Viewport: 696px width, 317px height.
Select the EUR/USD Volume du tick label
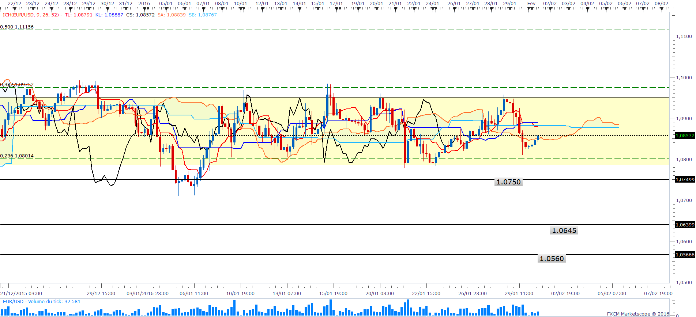tap(41, 301)
